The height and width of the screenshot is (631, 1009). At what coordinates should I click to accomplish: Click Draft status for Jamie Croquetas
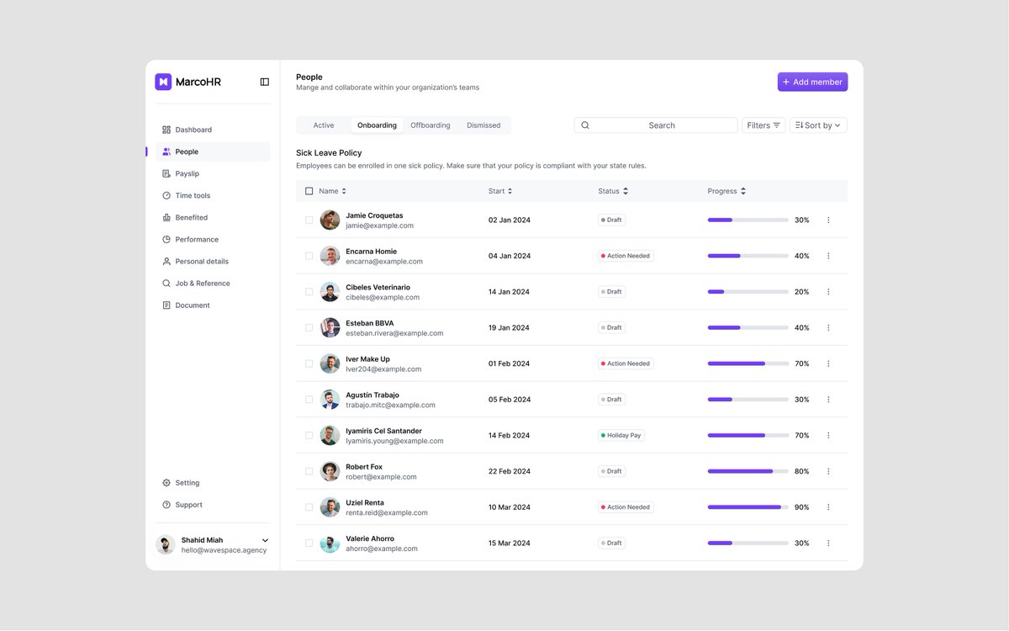click(611, 220)
